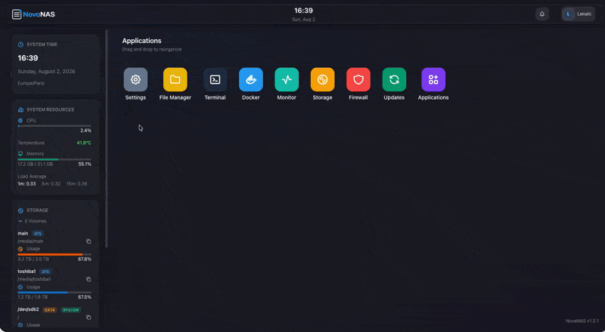The width and height of the screenshot is (605, 332).
Task: Click the 15m: 0.36 load value
Action: coord(76,184)
